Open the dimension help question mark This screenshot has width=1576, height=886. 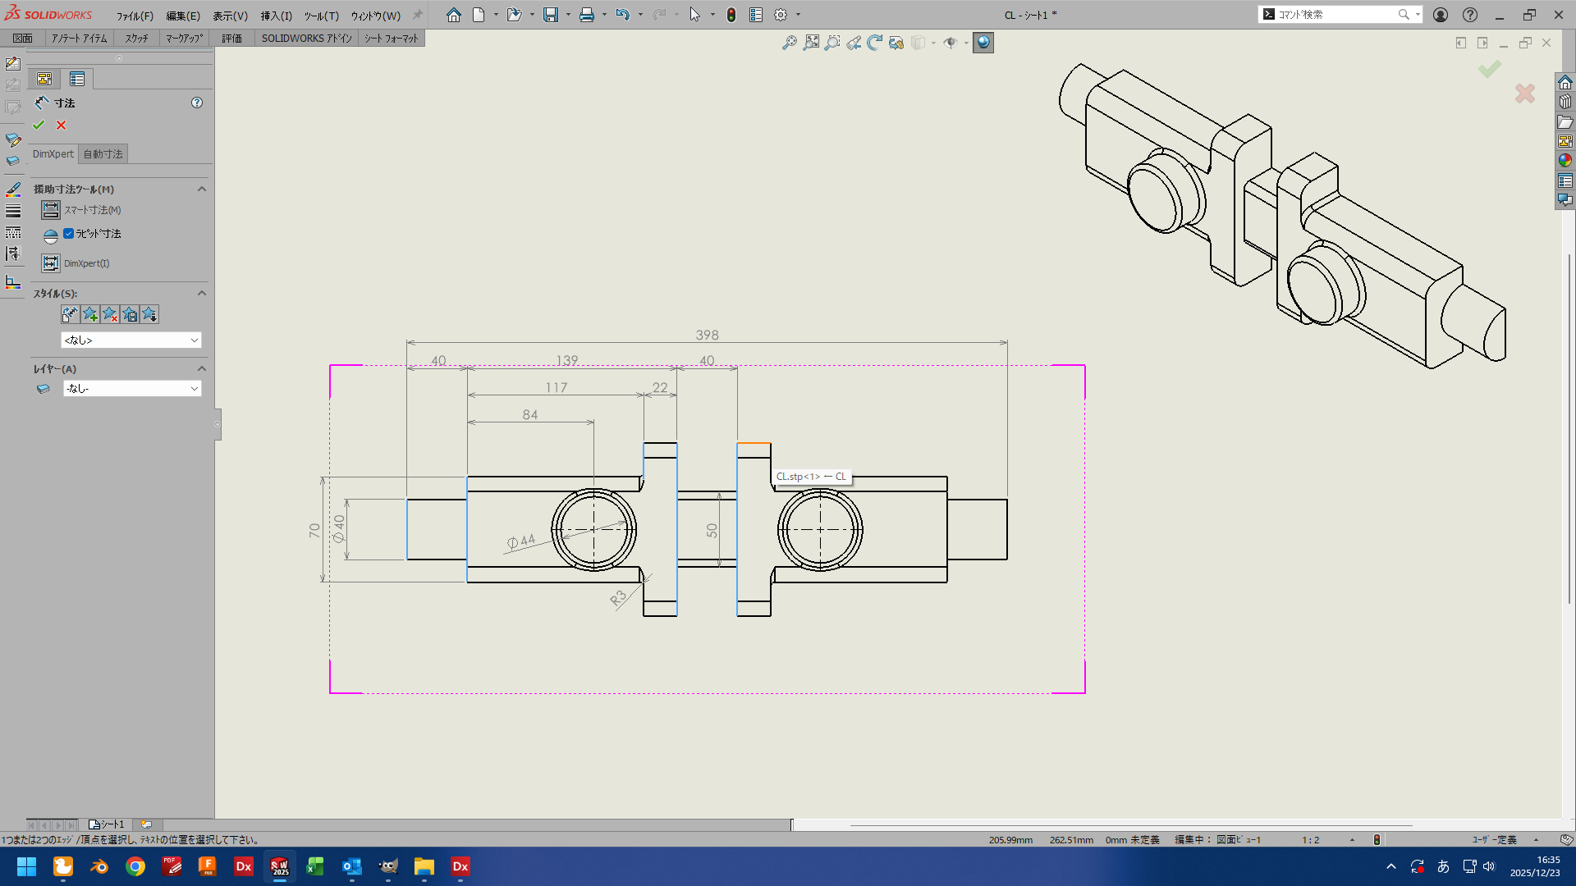point(197,103)
